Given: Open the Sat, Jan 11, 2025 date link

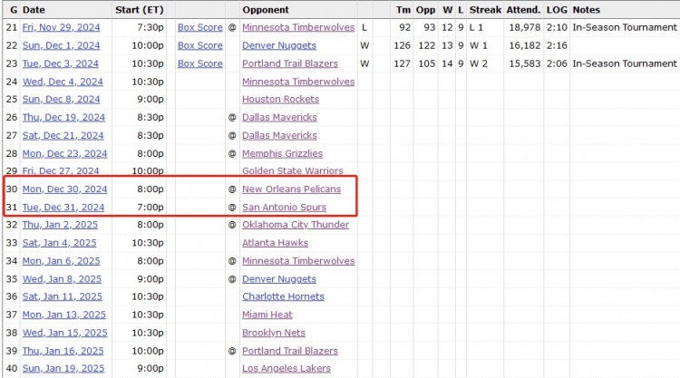Looking at the screenshot, I should (x=62, y=296).
